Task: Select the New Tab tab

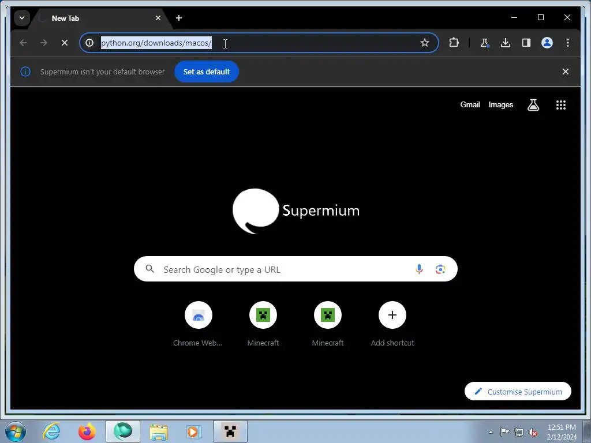Action: pos(100,18)
